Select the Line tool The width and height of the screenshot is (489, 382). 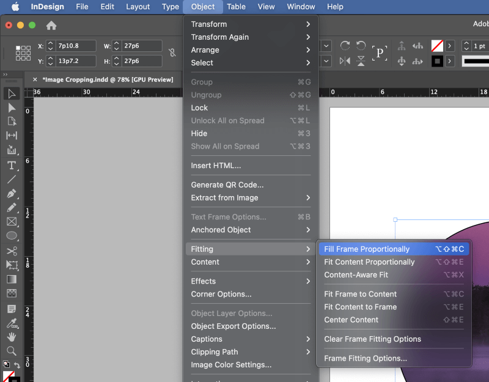click(x=12, y=179)
